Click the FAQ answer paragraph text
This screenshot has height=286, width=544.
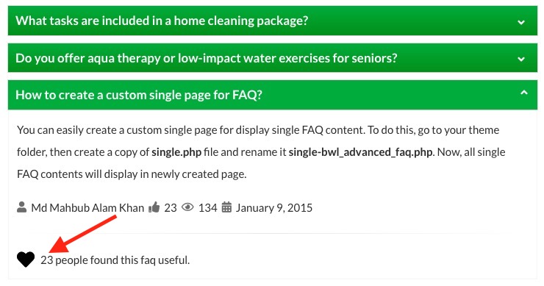(x=261, y=152)
